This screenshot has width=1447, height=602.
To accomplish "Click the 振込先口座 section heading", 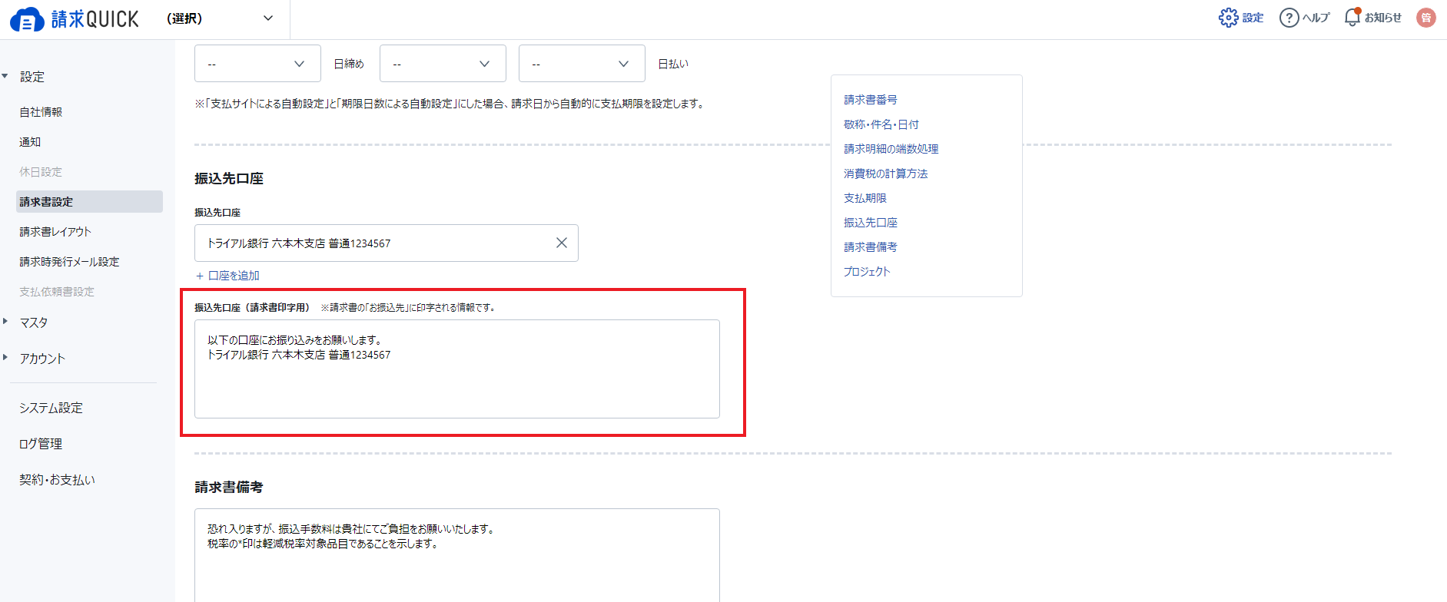I will [x=229, y=178].
